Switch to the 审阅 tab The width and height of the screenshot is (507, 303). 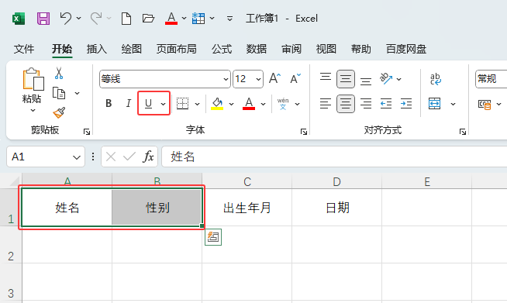[291, 49]
